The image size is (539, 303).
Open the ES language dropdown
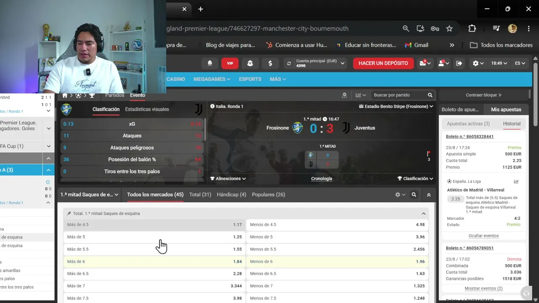[x=520, y=63]
